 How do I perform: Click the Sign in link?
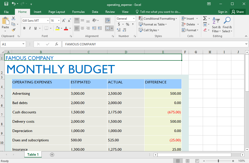222,12
